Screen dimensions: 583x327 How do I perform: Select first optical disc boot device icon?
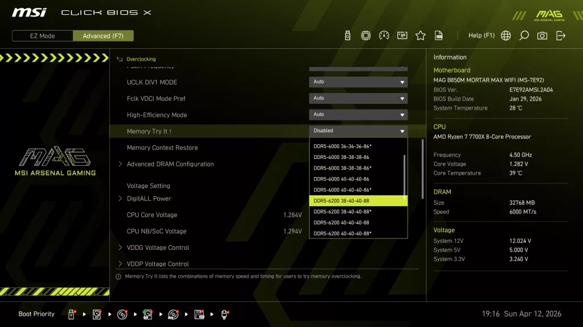tap(122, 315)
